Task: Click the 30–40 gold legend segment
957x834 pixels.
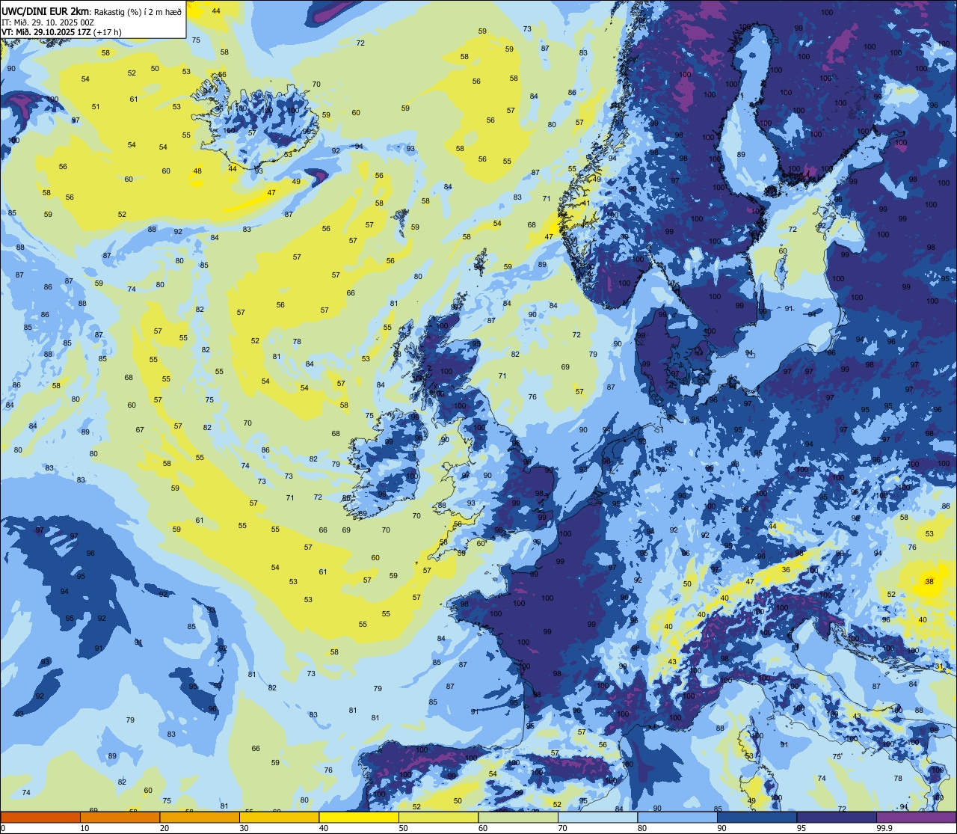Action: 280,817
